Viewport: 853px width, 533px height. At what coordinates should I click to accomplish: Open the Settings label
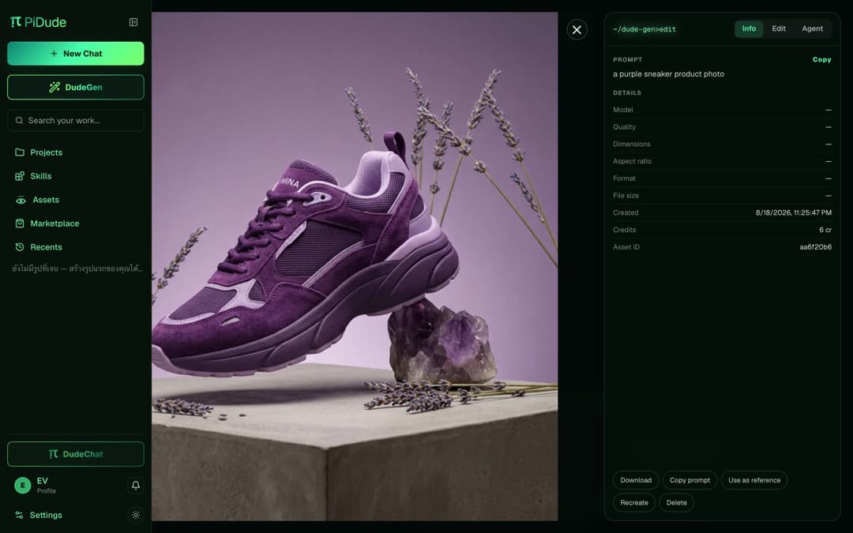[46, 515]
